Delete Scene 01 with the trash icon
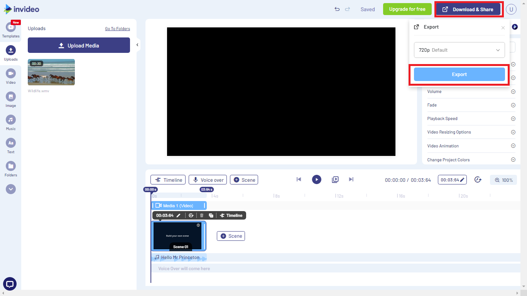The width and height of the screenshot is (527, 296). click(201, 215)
